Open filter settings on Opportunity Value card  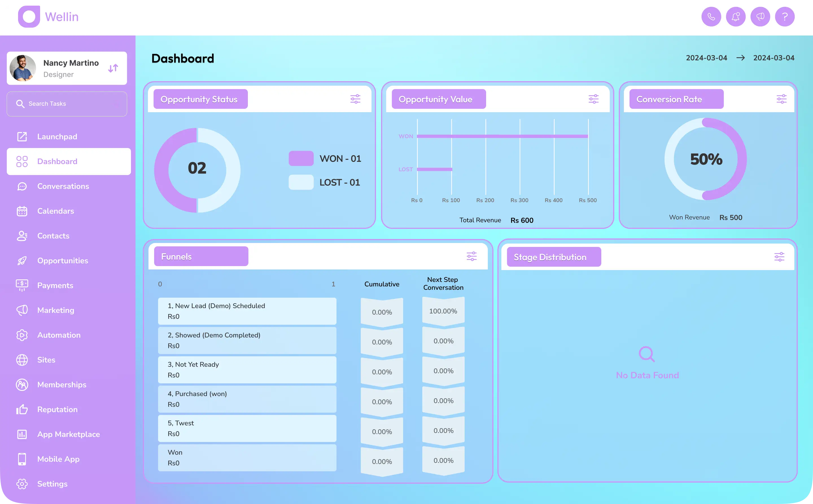(x=593, y=99)
